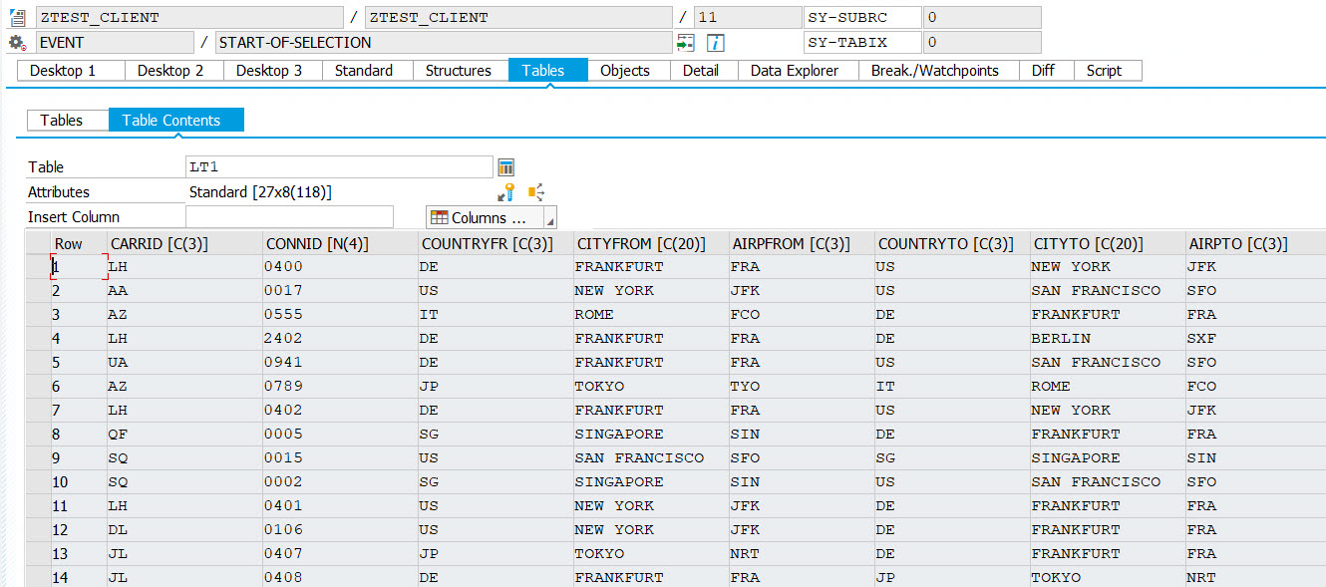Open the Columns dropdown arrow
This screenshot has width=1326, height=587.
(550, 219)
